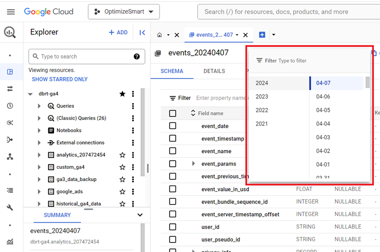Open the main navigation hamburger menu
The image size is (380, 252).
point(11,12)
